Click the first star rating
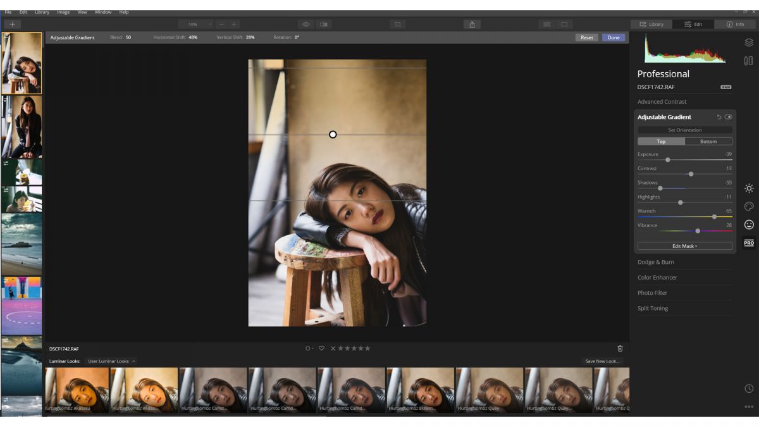 (x=341, y=349)
